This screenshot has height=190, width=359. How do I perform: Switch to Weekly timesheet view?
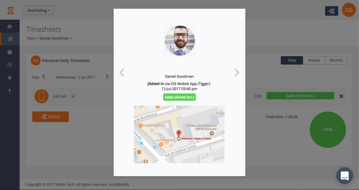pyautogui.click(x=314, y=60)
